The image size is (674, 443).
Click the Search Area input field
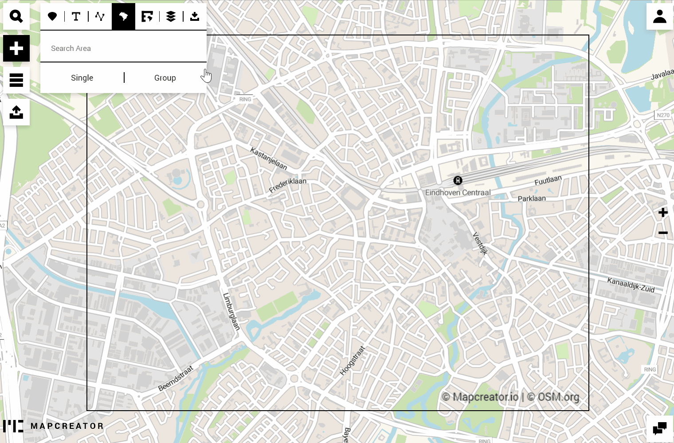click(123, 48)
